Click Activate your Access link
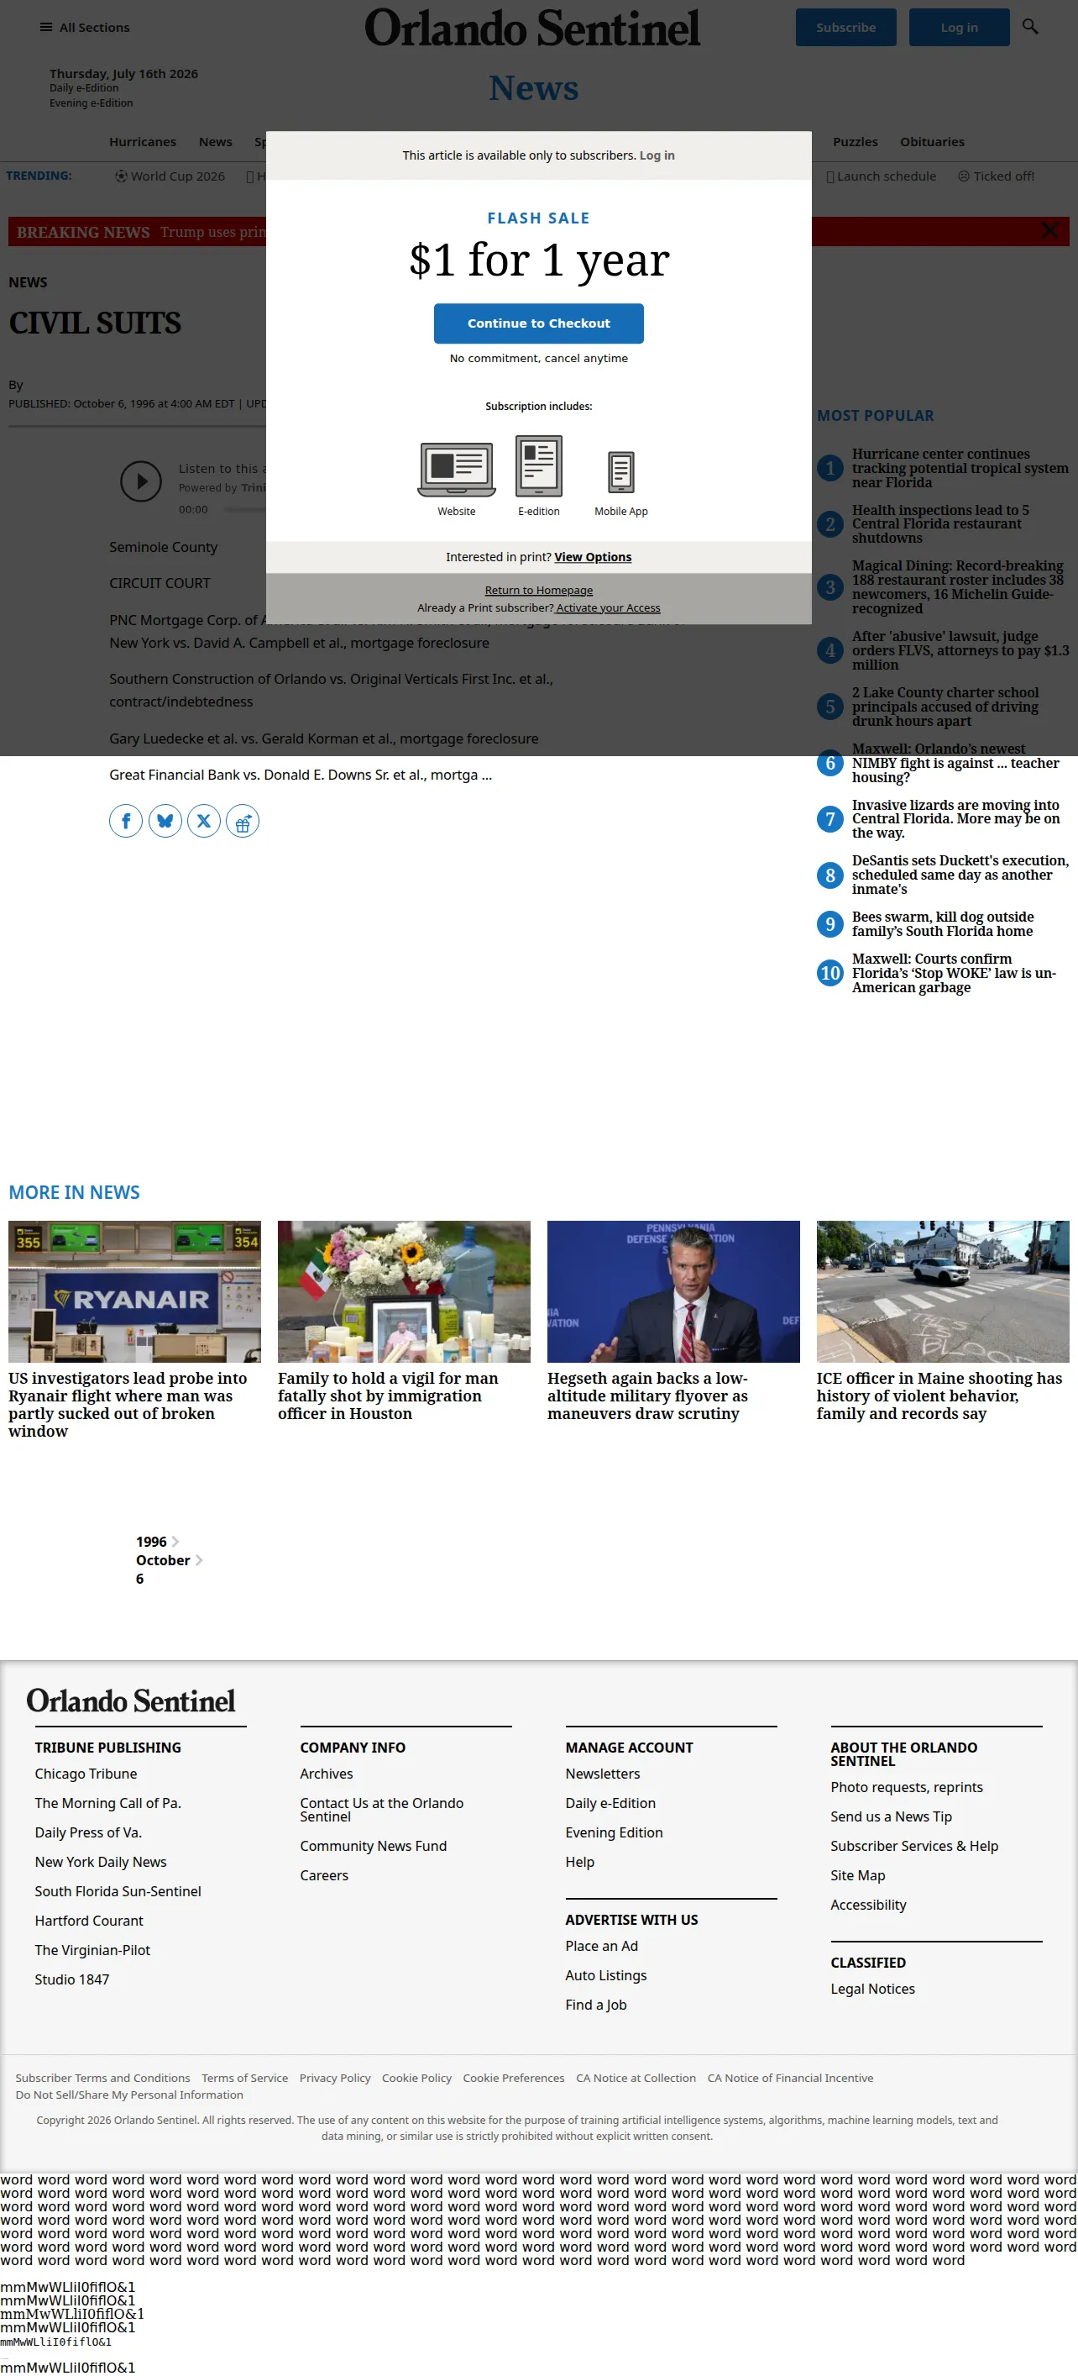 click(x=608, y=607)
